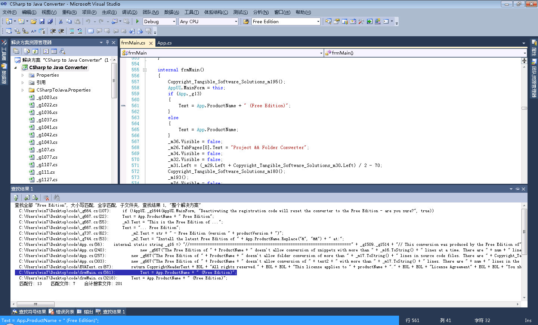The width and height of the screenshot is (538, 325).
Task: Open the Command Window toolbar icon
Action: [x=386, y=22]
